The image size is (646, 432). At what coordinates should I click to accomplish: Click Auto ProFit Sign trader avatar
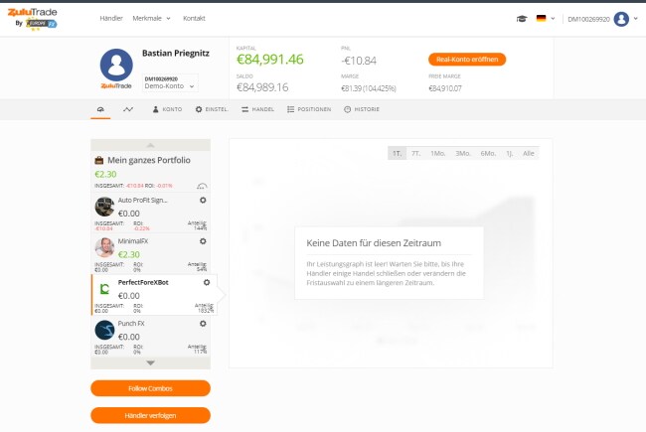pyautogui.click(x=104, y=207)
